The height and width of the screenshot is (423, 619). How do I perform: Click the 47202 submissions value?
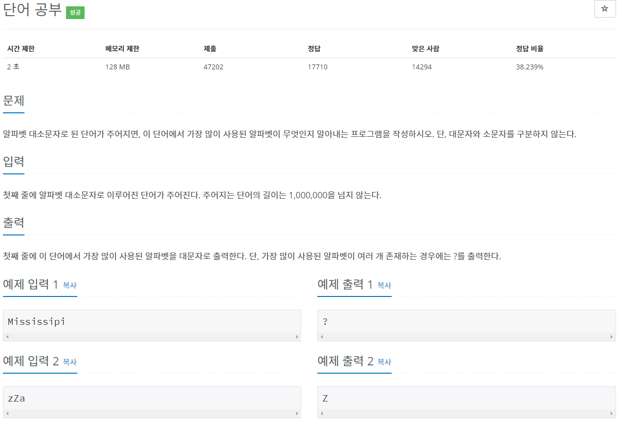213,67
